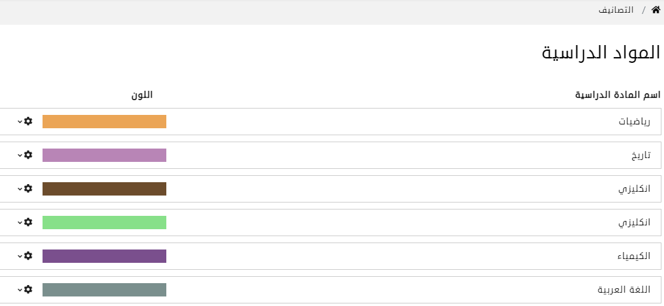Click the اسم المادة الدراسية column header
This screenshot has width=664, height=306.
click(617, 95)
